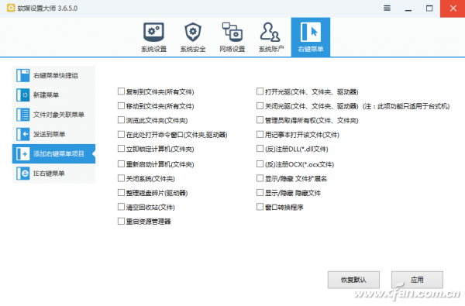Enable 管理员取得所有权 checkbox
Viewport: 465px width, 306px height.
point(260,120)
